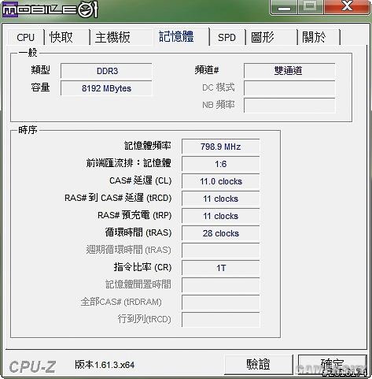The image size is (372, 379).
Task: Click the 1:6 FSB ratio value
Action: pos(221,164)
